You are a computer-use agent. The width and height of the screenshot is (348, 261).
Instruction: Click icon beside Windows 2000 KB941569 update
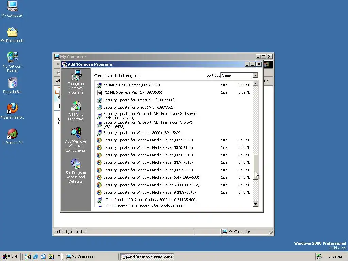click(x=99, y=133)
